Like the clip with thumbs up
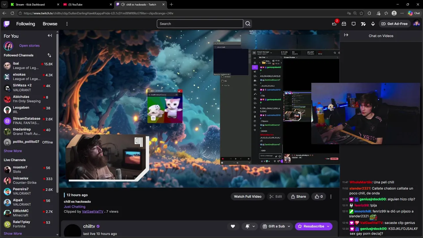Image resolution: width=423 pixels, height=238 pixels. (x=319, y=196)
